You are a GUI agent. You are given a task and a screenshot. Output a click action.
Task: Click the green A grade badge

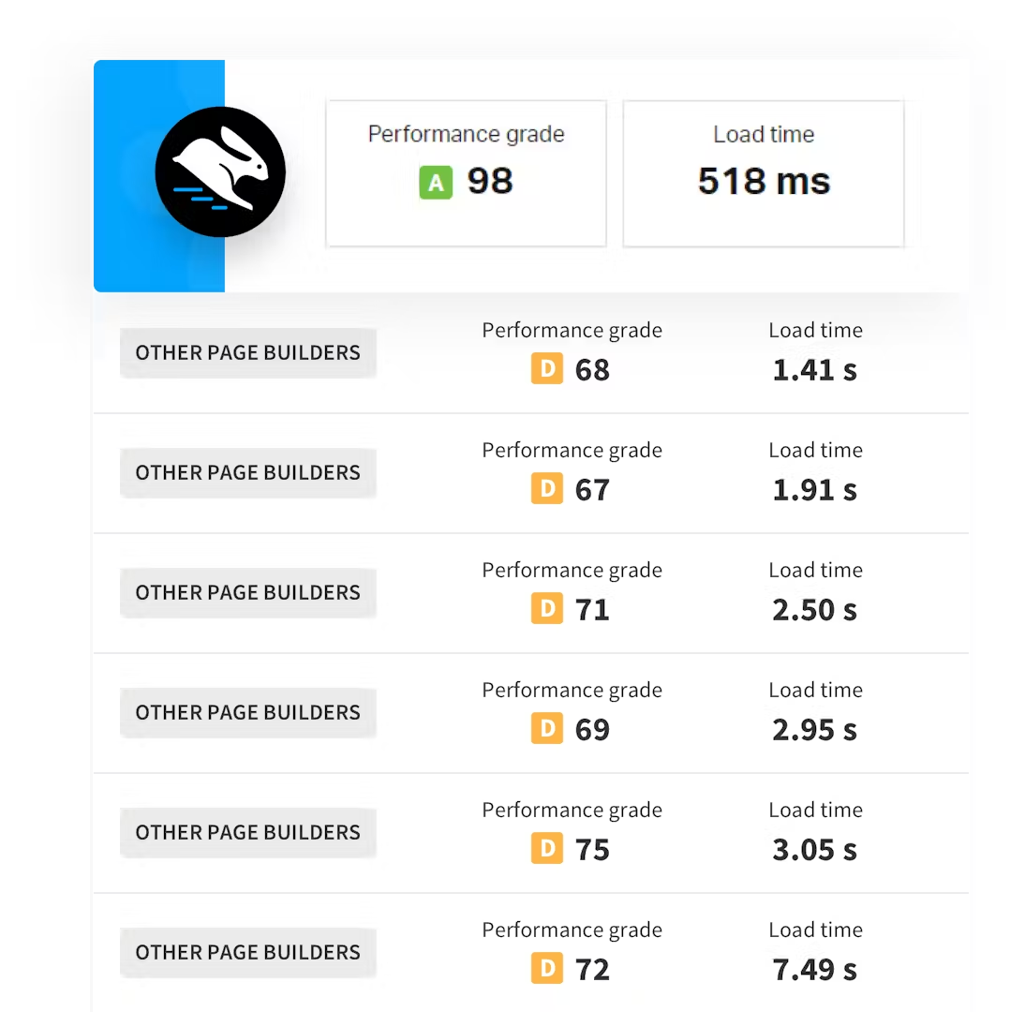point(436,183)
